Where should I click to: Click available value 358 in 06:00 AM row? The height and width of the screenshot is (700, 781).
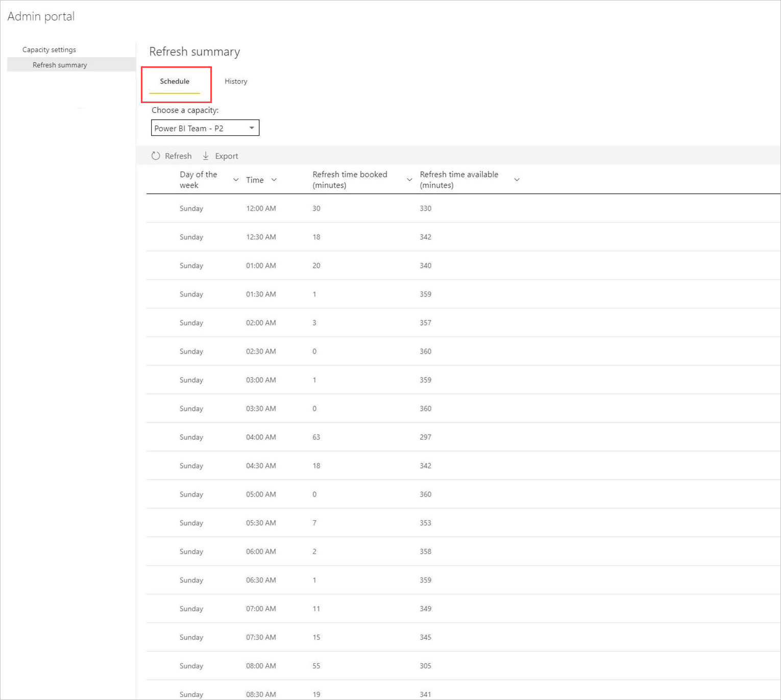click(426, 551)
